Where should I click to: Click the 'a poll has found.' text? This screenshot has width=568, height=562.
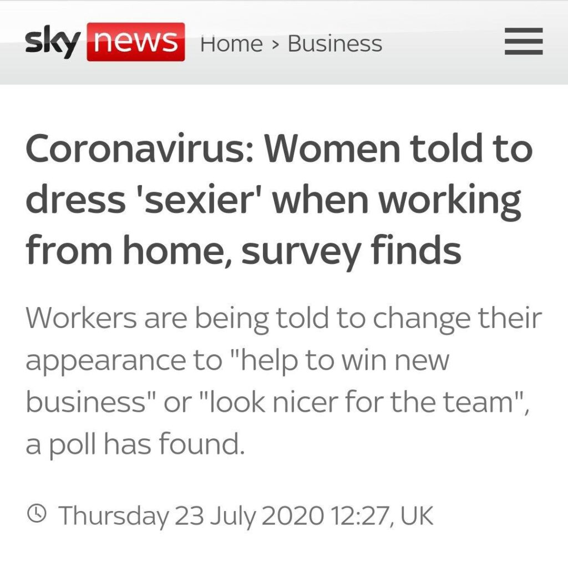point(135,445)
